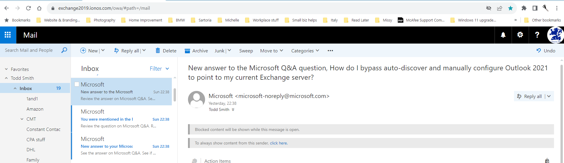This screenshot has width=564, height=163.
Task: Open the Constant Contact folder
Action: 43,129
